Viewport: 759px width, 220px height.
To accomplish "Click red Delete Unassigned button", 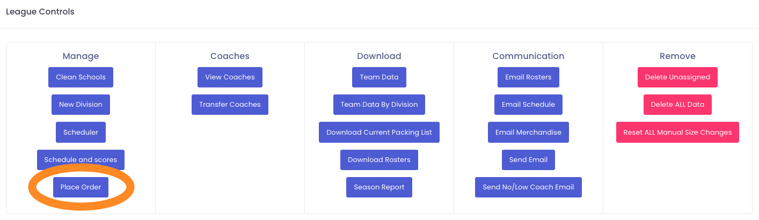I will 677,77.
